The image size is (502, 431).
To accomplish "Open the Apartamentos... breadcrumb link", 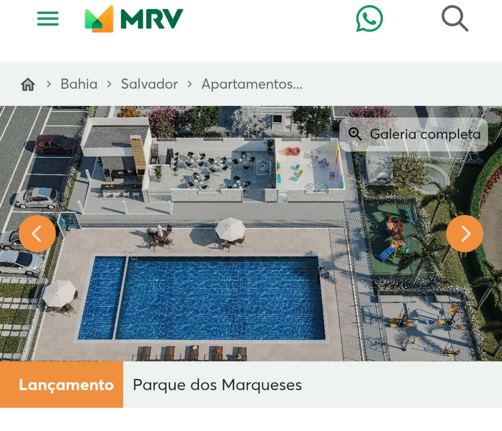I will coord(252,84).
